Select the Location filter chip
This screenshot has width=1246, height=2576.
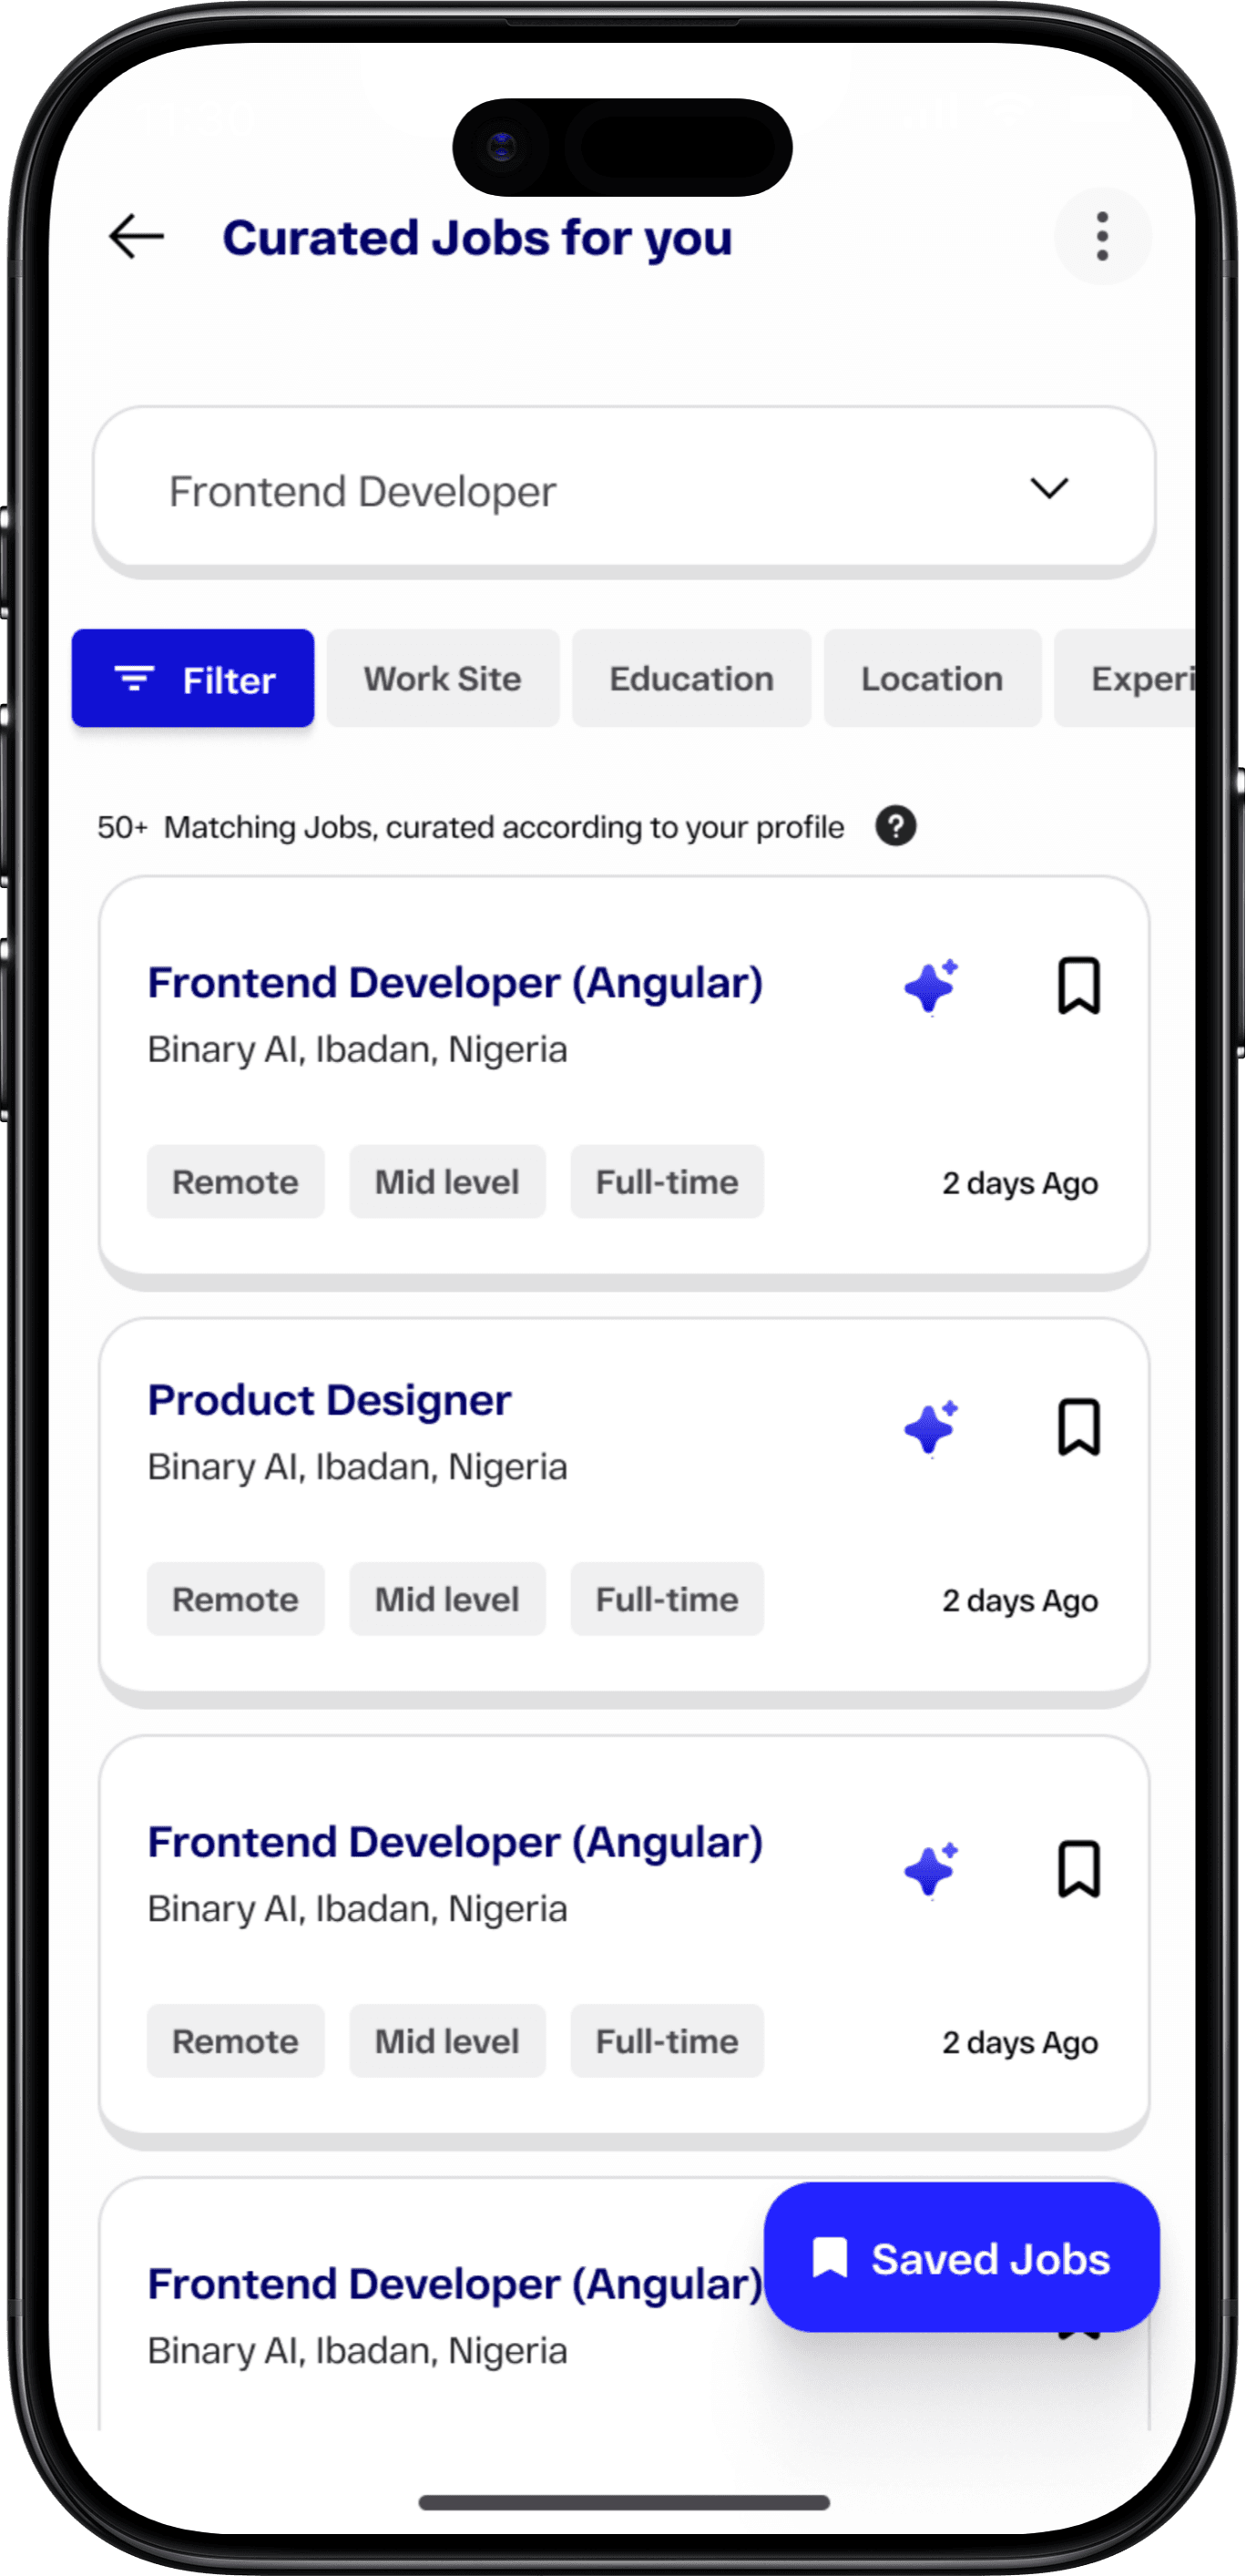click(931, 679)
